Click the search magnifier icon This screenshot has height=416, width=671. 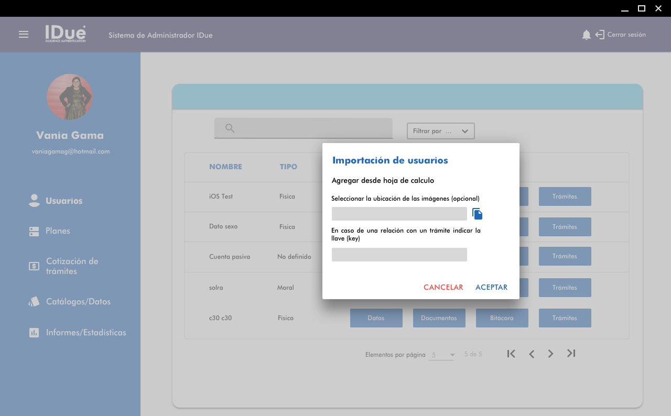point(230,128)
